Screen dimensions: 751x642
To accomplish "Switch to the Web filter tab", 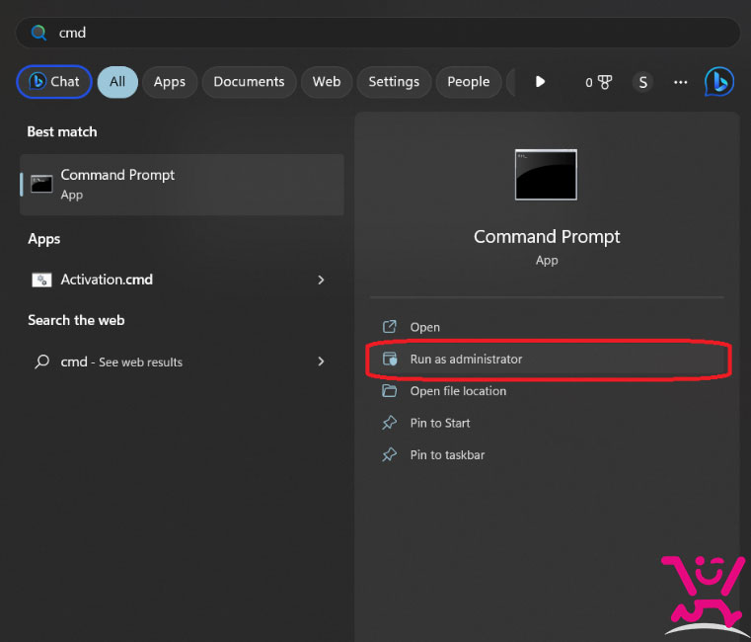I will click(327, 82).
